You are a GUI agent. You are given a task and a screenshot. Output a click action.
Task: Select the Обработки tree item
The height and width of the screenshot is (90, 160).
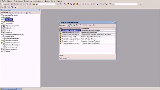9,32
